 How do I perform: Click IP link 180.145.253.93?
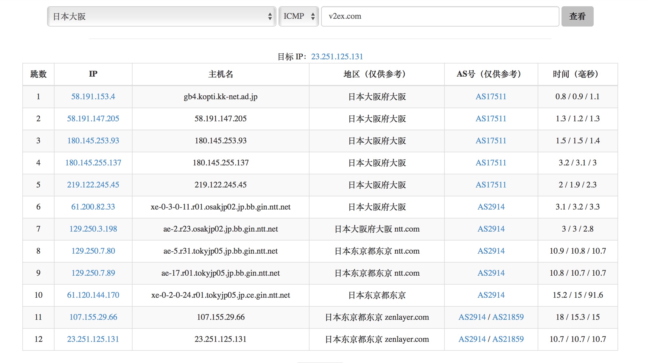[x=93, y=141]
